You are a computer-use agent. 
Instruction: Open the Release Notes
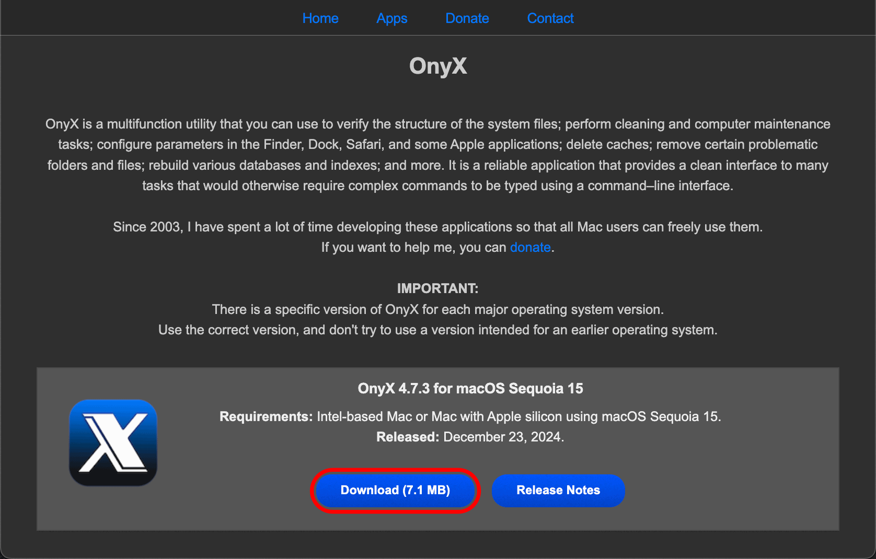click(558, 490)
